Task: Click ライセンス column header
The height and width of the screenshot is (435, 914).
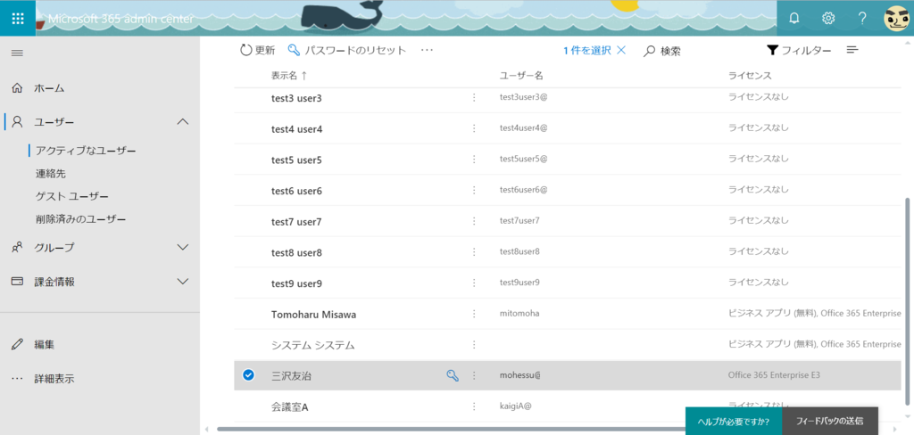Action: 750,76
